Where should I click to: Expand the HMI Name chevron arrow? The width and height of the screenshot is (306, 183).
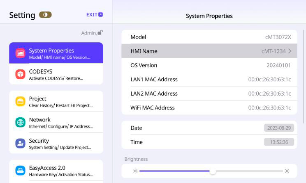click(x=290, y=51)
